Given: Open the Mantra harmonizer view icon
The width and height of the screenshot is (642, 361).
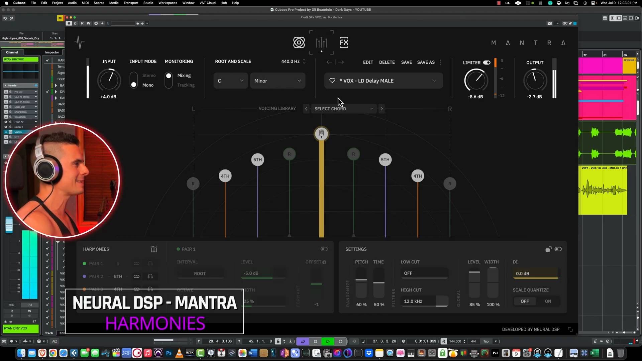Looking at the screenshot, I should 299,42.
